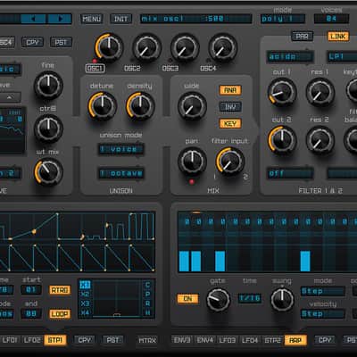357x357 pixels.
Task: Open the 1 octave unison dropdown
Action: tap(121, 173)
